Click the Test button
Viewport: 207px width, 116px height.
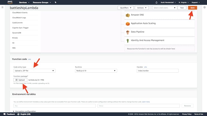coord(182,8)
